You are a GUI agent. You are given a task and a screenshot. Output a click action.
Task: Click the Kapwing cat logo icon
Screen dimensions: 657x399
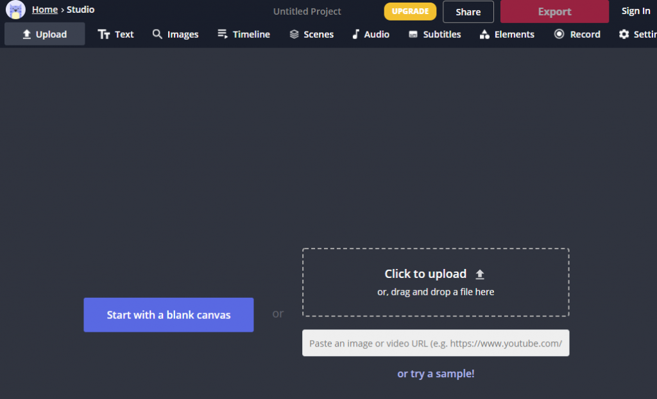point(15,10)
